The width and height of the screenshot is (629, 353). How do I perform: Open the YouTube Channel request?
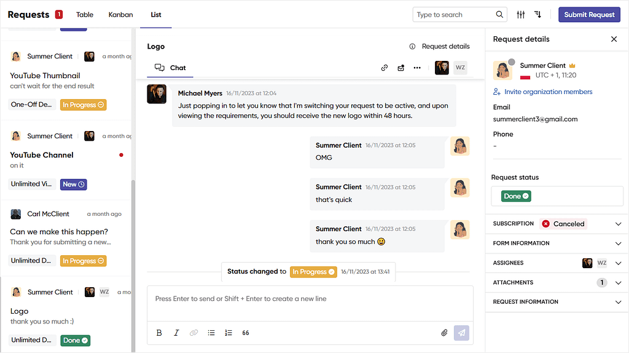click(x=66, y=160)
